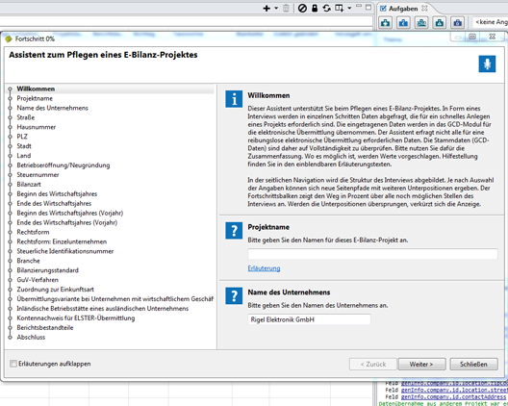Click question mark icon beside Projektname
This screenshot has width=508, height=406.
[x=234, y=231]
